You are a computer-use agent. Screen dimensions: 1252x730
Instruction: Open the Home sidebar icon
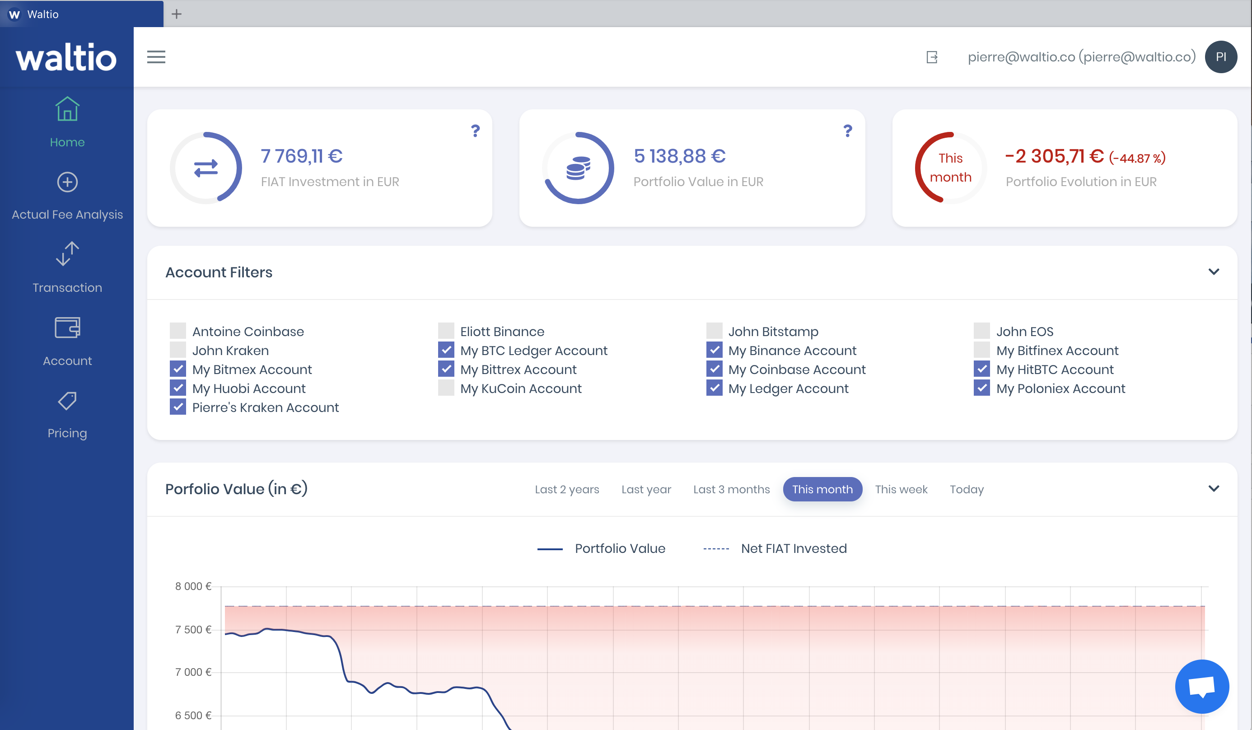[x=67, y=109]
